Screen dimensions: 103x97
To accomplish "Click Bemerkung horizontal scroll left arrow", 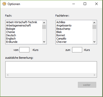I will pyautogui.click(x=8, y=75).
